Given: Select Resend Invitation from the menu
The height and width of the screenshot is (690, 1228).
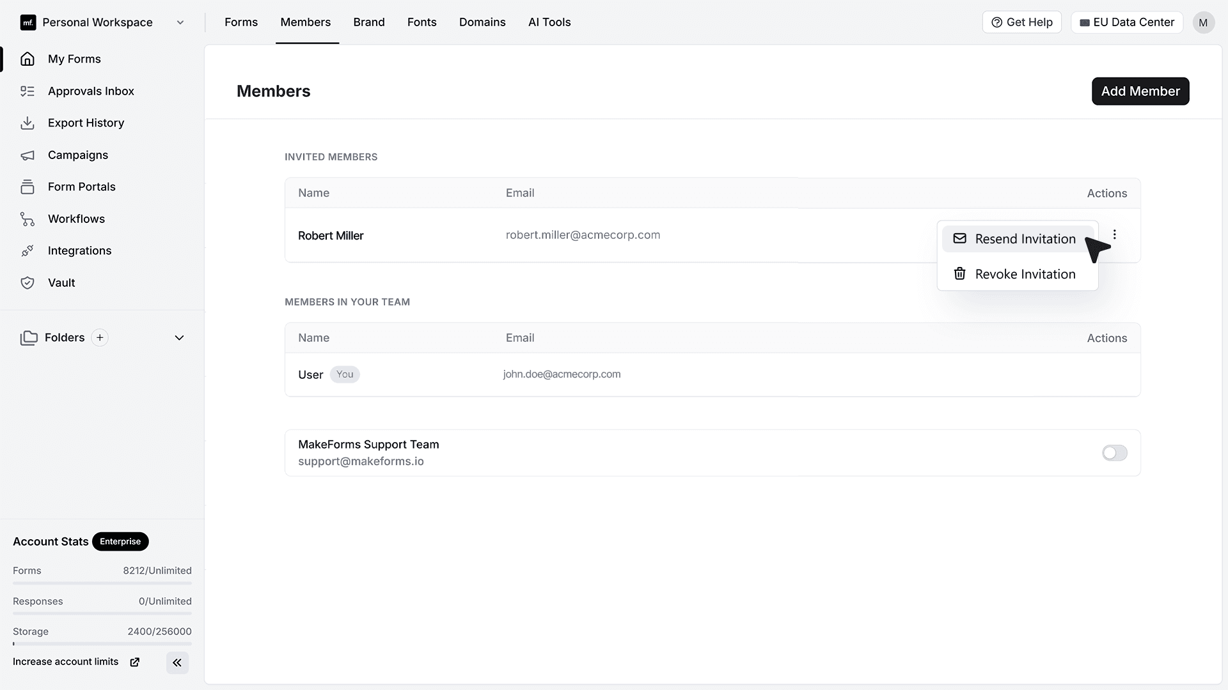Looking at the screenshot, I should [1017, 239].
